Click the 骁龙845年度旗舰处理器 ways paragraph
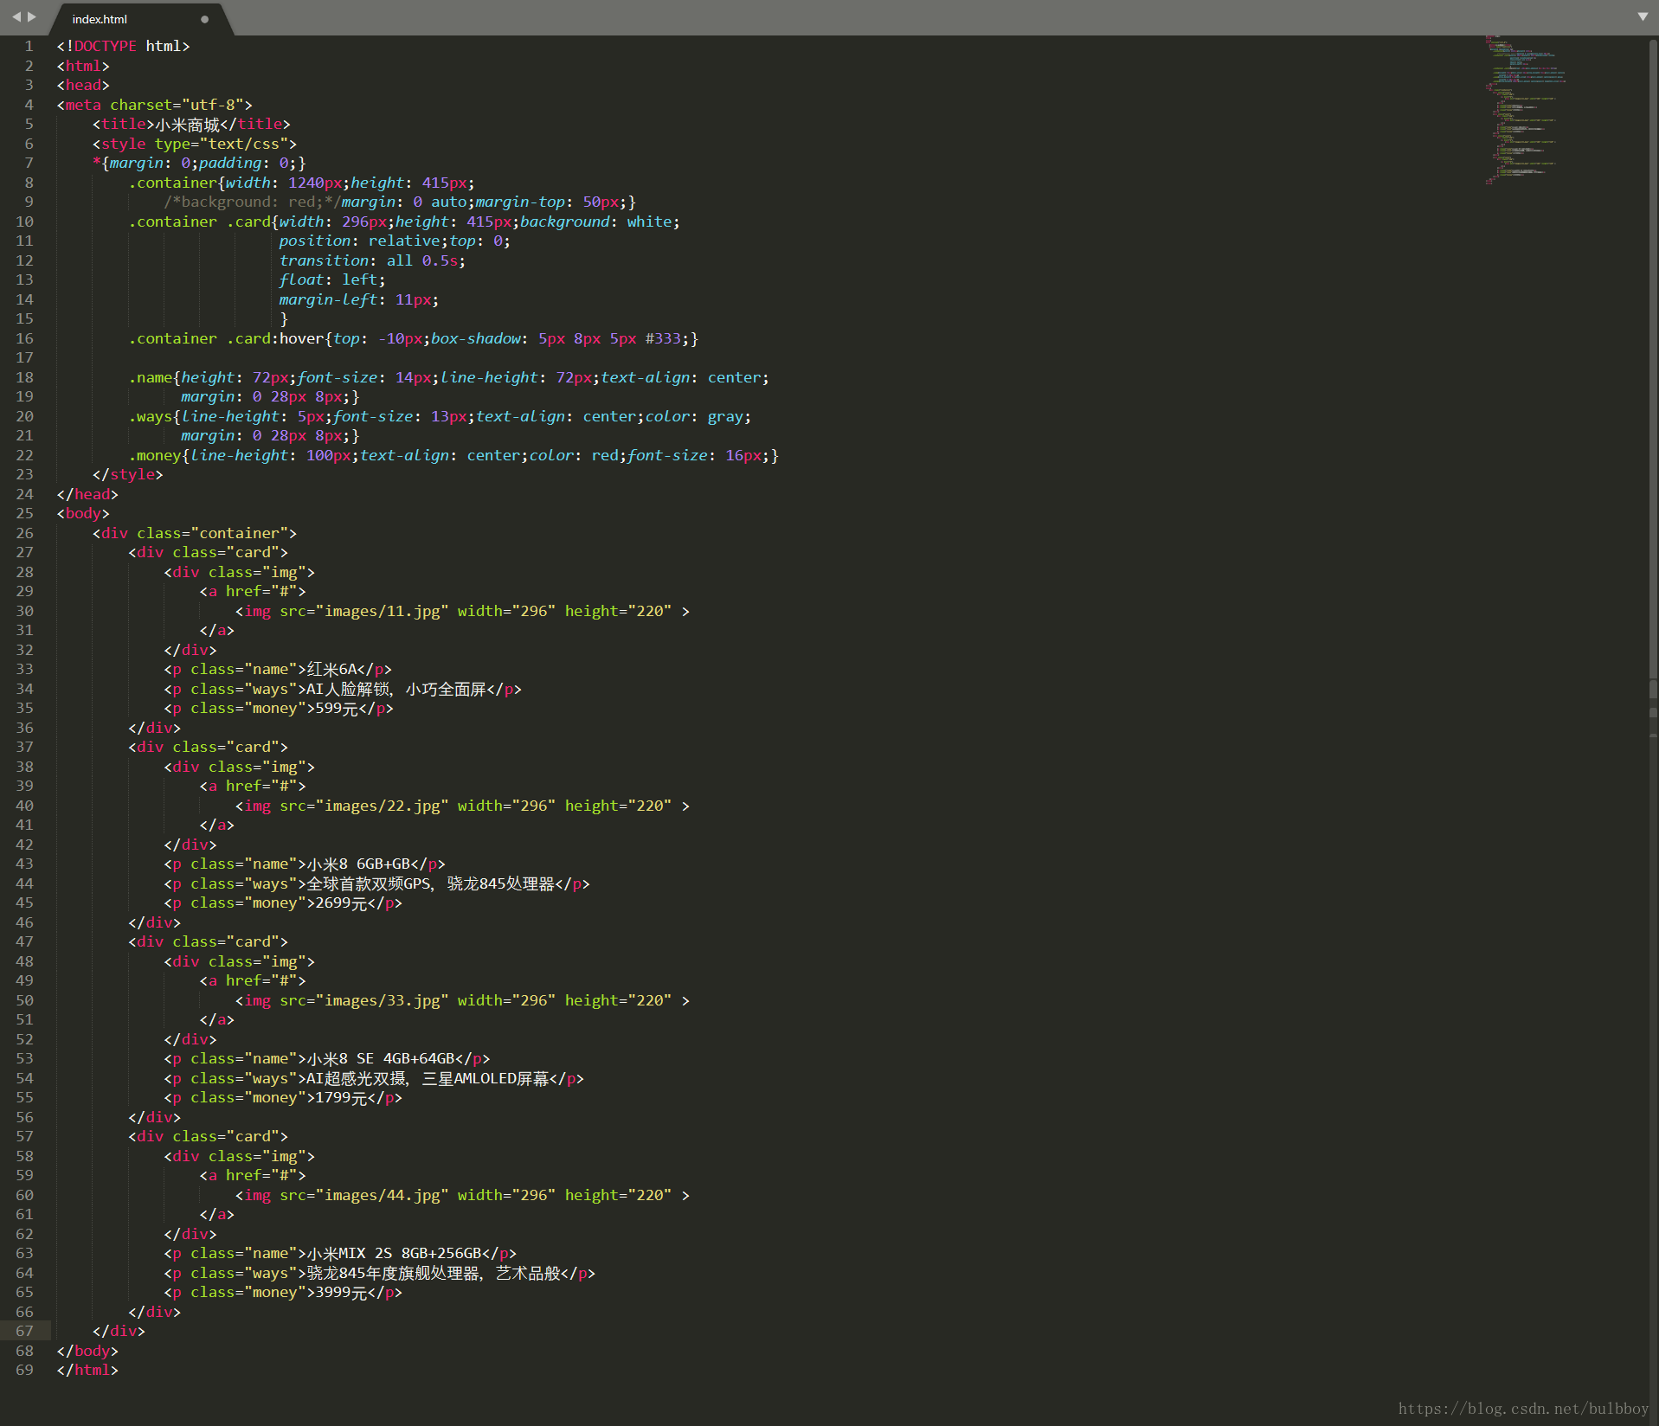Screen dimensions: 1659x1426 click(x=379, y=1273)
